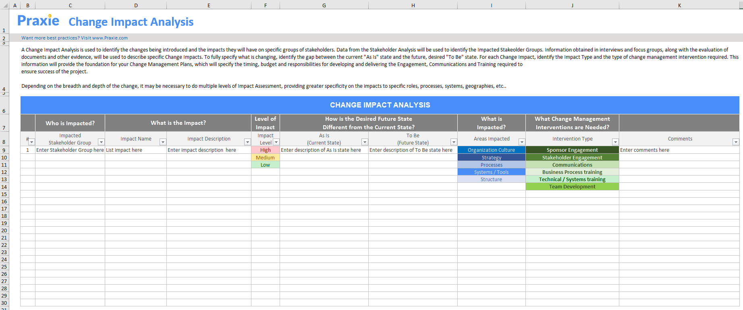Select the Business Process training cell
The height and width of the screenshot is (310, 743).
coord(572,172)
